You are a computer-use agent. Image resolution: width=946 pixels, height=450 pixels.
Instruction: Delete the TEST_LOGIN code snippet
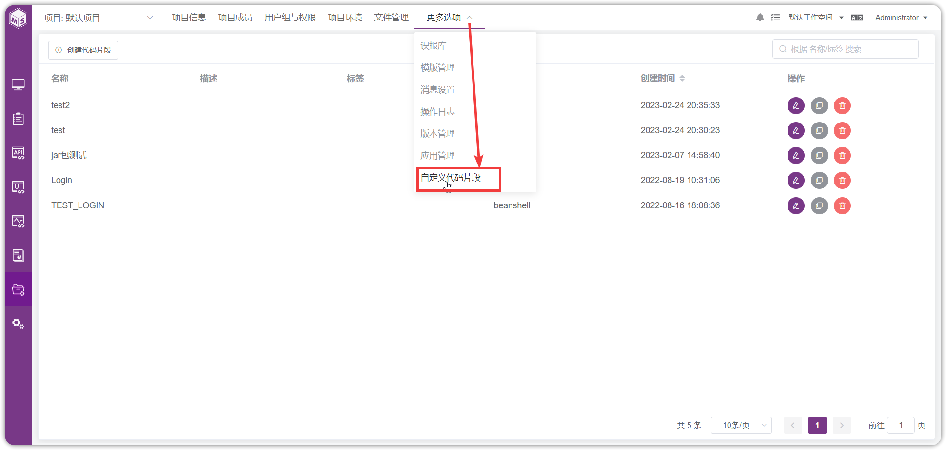pyautogui.click(x=842, y=205)
